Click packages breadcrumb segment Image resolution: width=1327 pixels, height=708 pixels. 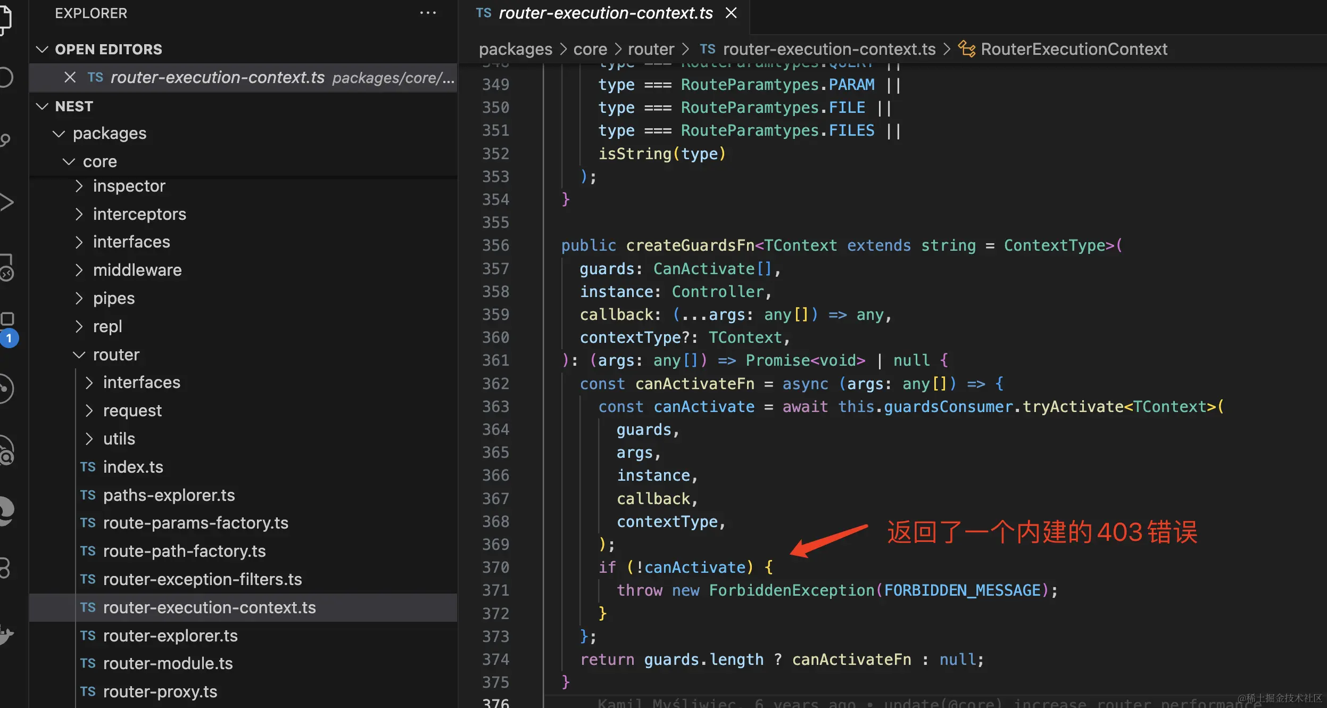pos(516,50)
